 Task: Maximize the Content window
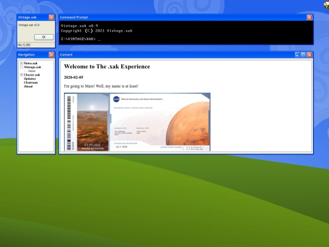pos(303,55)
